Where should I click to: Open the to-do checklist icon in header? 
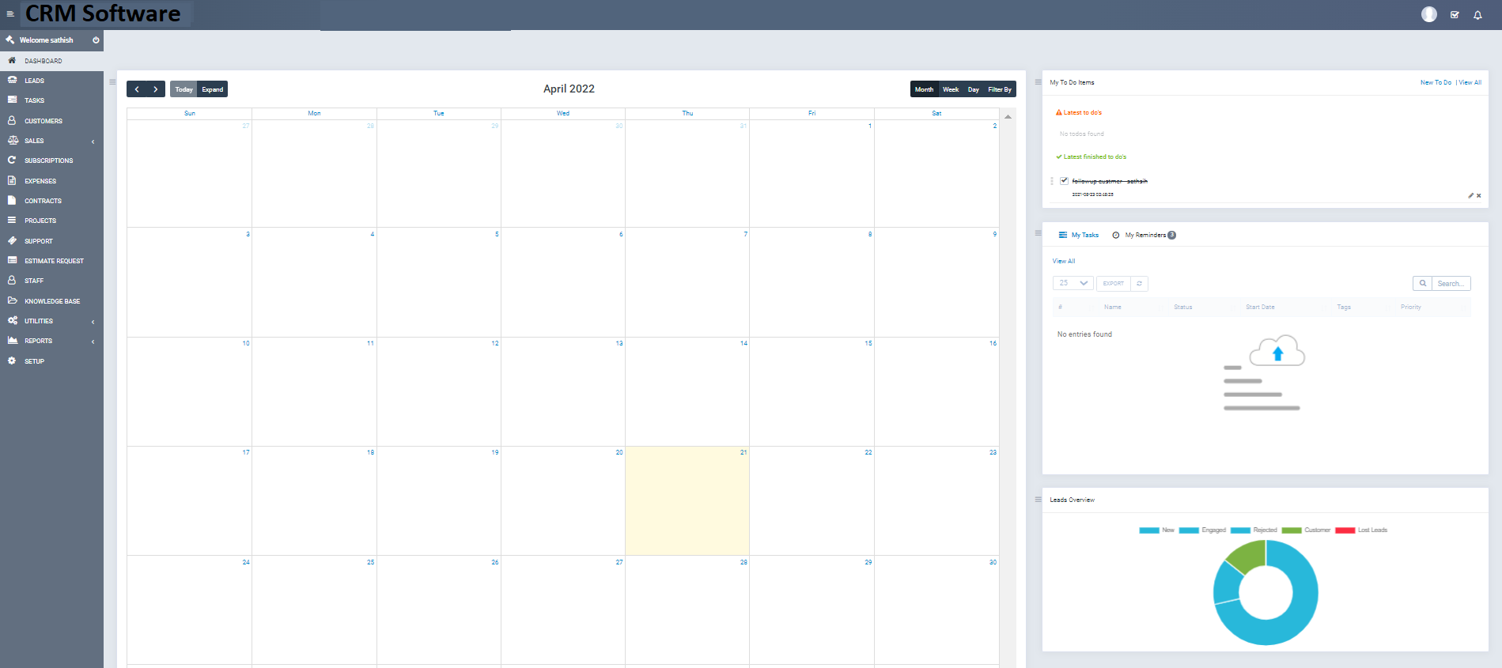pos(1455,15)
